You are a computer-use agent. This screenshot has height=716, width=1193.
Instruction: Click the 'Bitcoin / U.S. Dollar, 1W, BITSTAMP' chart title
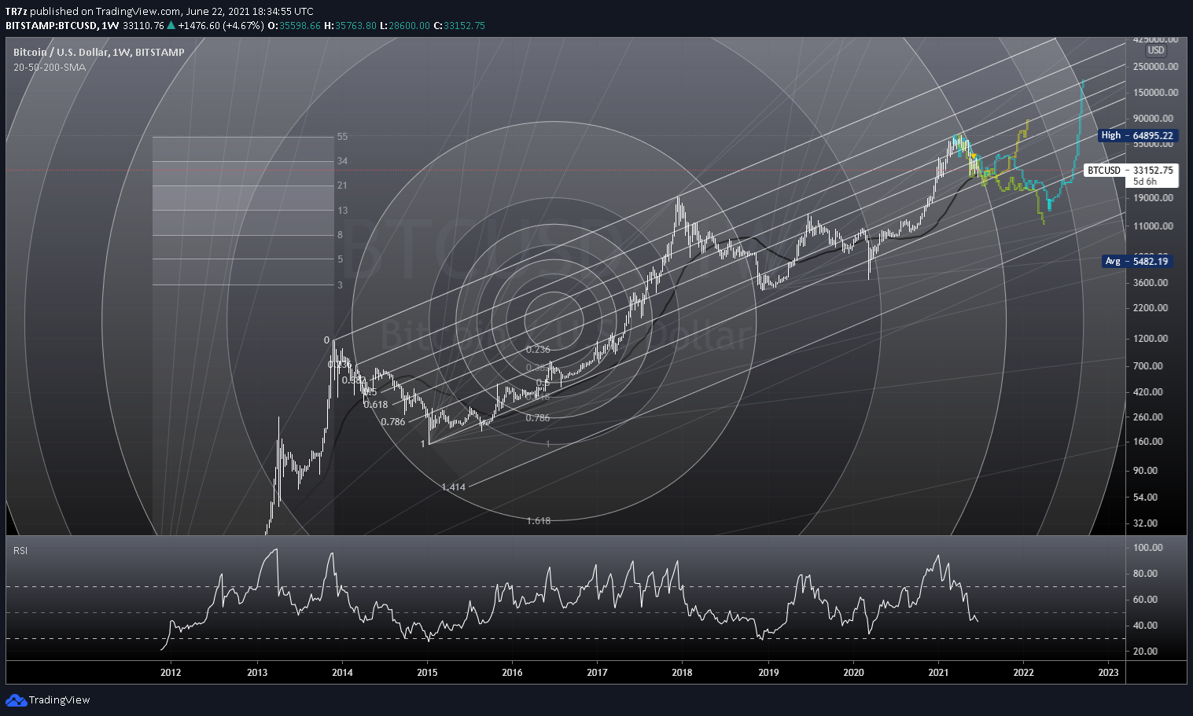tap(99, 52)
